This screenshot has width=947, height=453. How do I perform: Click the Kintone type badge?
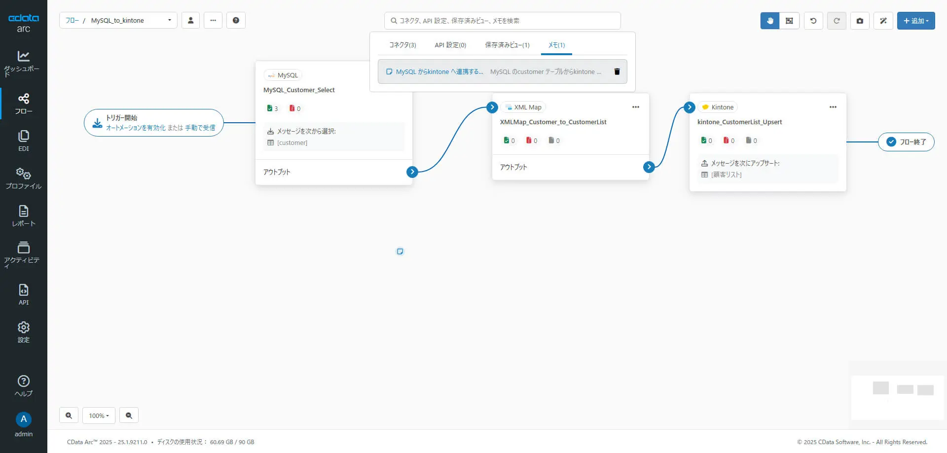click(x=718, y=107)
